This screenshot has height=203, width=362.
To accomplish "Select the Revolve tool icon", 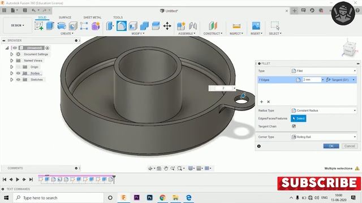I will click(x=62, y=26).
